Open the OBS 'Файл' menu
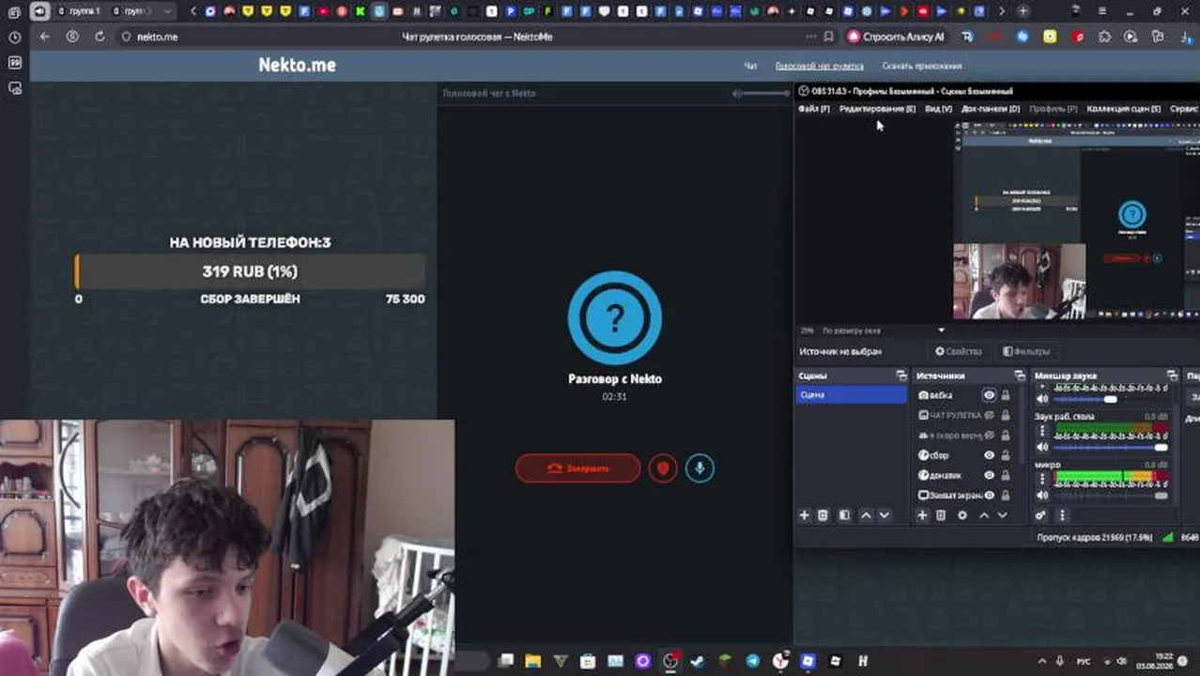This screenshot has width=1200, height=676. 814,109
